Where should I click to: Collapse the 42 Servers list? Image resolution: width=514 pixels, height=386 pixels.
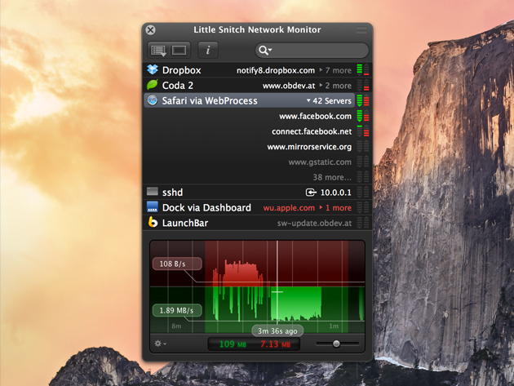tap(329, 100)
